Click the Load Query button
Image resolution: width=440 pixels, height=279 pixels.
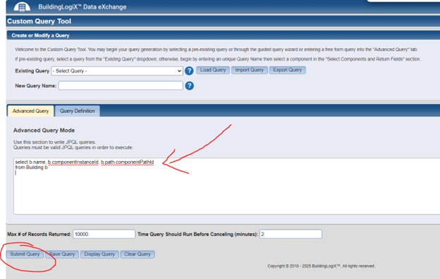coord(213,70)
